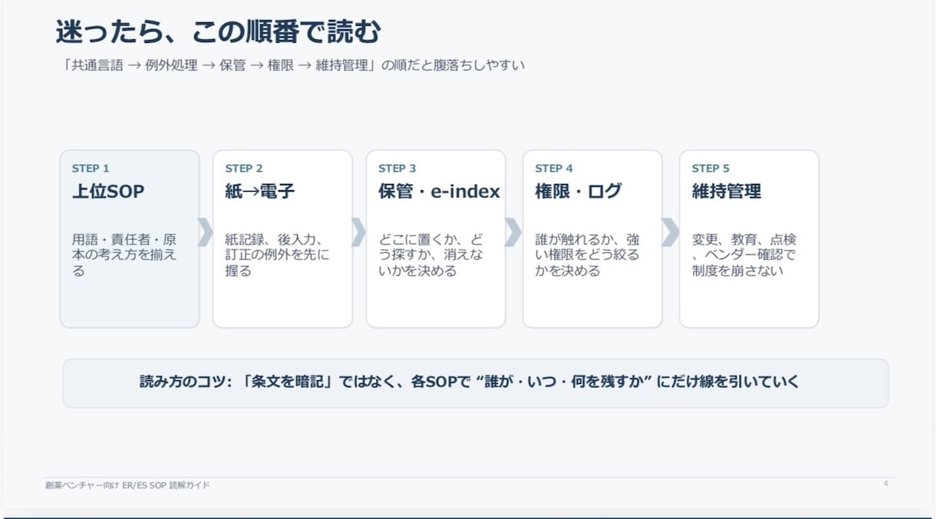Click the text 紙記録、後入力、訂正の例外を先に握る
936x519 pixels.
coord(277,255)
